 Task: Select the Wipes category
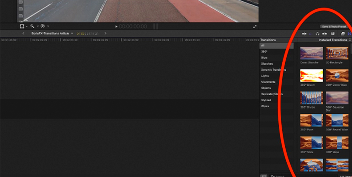pos(276,106)
